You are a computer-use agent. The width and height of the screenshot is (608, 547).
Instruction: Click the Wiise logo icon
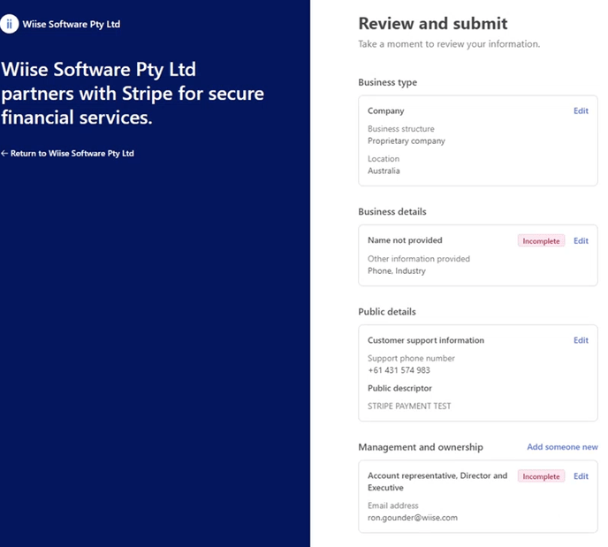[10, 24]
